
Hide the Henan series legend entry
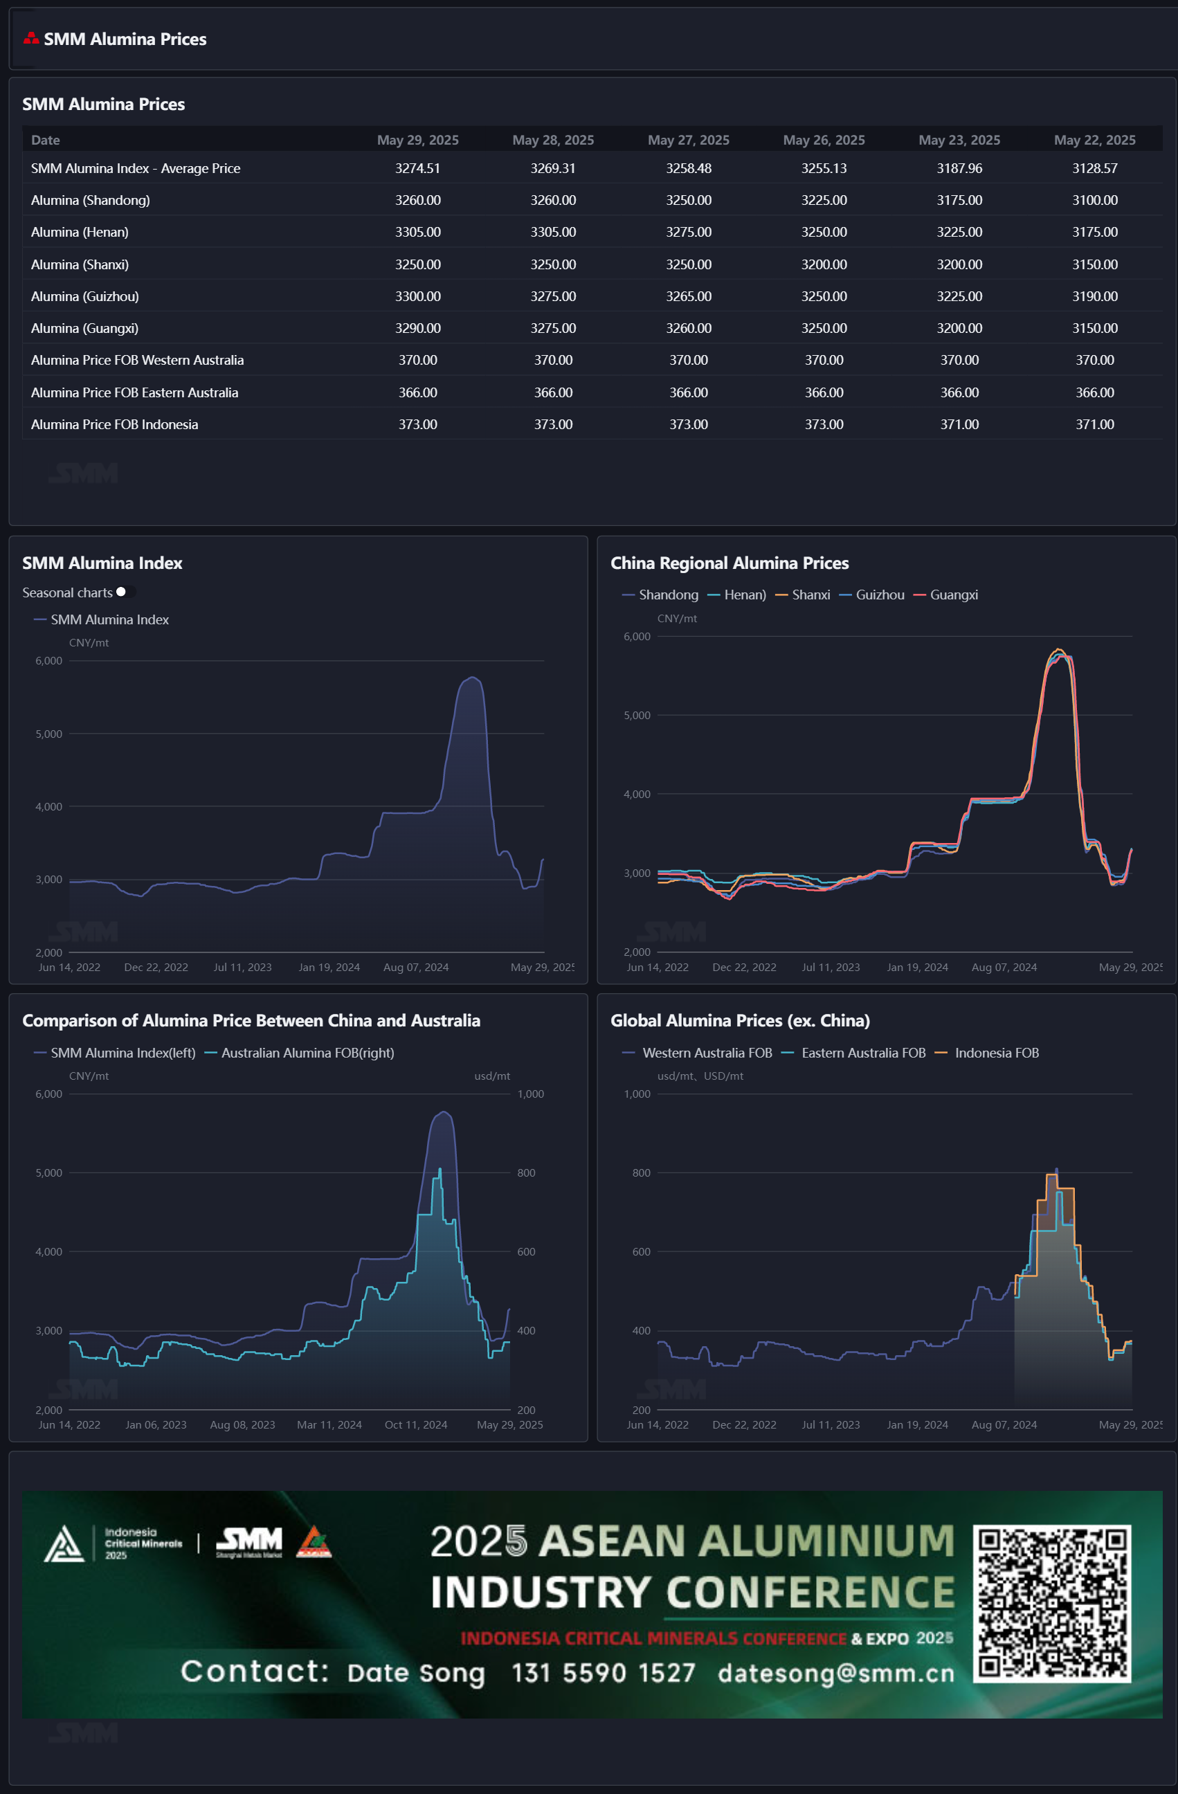[736, 595]
